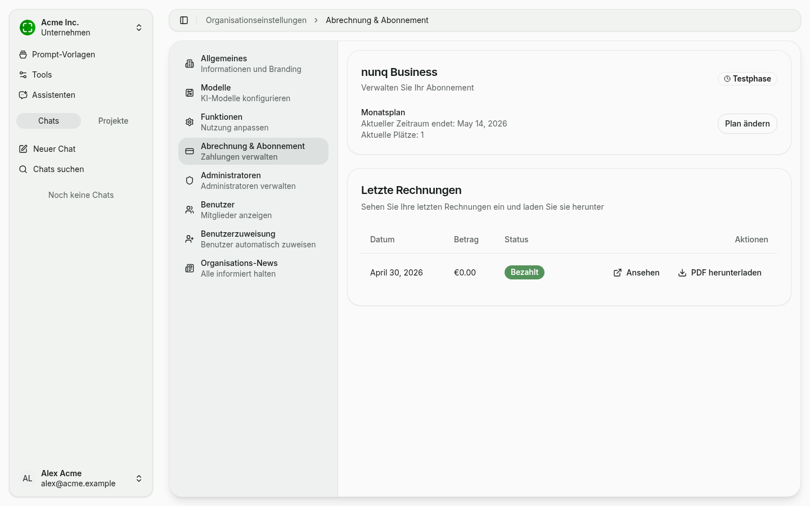Click the €0.00 amount cell

tap(465, 273)
